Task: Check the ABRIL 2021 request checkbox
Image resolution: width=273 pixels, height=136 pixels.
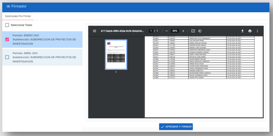Action: 7,57
